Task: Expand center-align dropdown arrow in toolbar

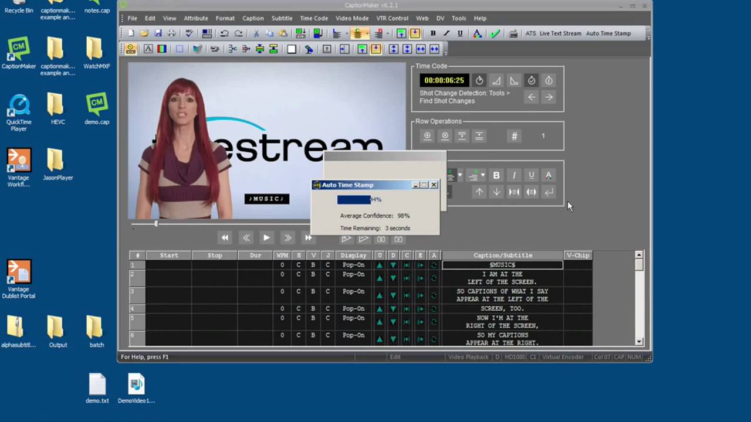Action: click(367, 33)
